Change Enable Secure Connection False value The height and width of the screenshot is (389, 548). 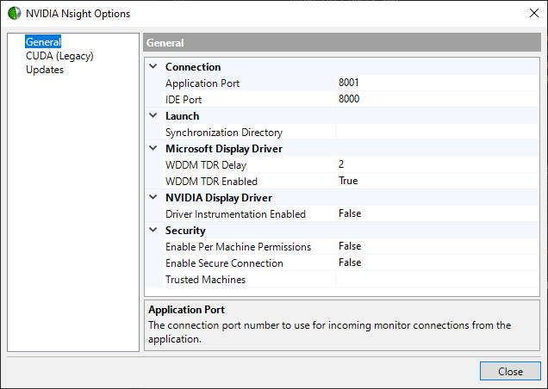pos(437,262)
